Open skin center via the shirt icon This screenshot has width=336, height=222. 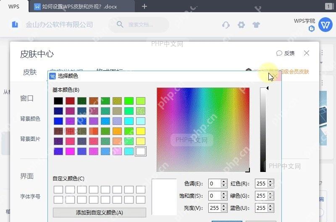click(256, 25)
